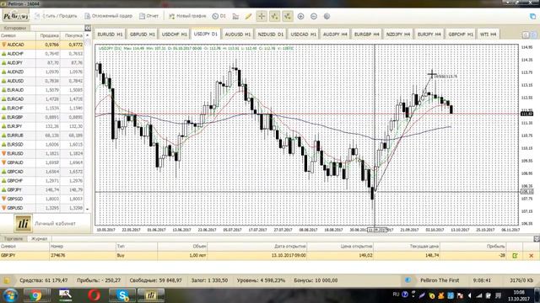Open the GBPUSD H1 chart tab
Screen dimensions: 540x303
(x=143, y=35)
